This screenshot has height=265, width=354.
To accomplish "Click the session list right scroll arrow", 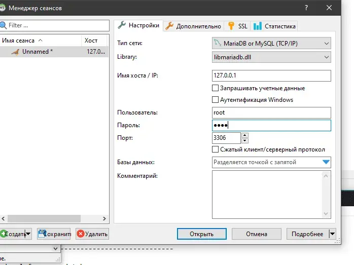I will tap(104, 218).
